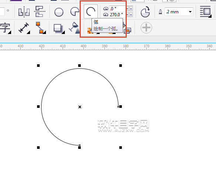Click the plus quick customize button
216x188 pixels.
pyautogui.click(x=146, y=28)
